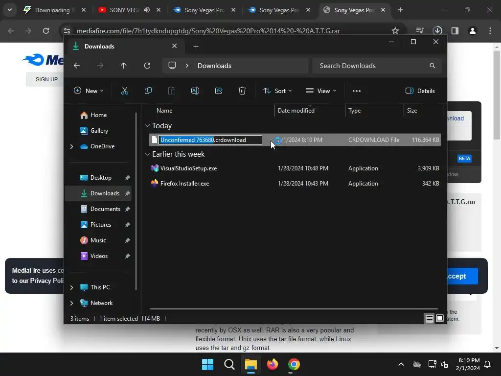501x376 pixels.
Task: Select Videos in navigation pane
Action: [x=98, y=256]
